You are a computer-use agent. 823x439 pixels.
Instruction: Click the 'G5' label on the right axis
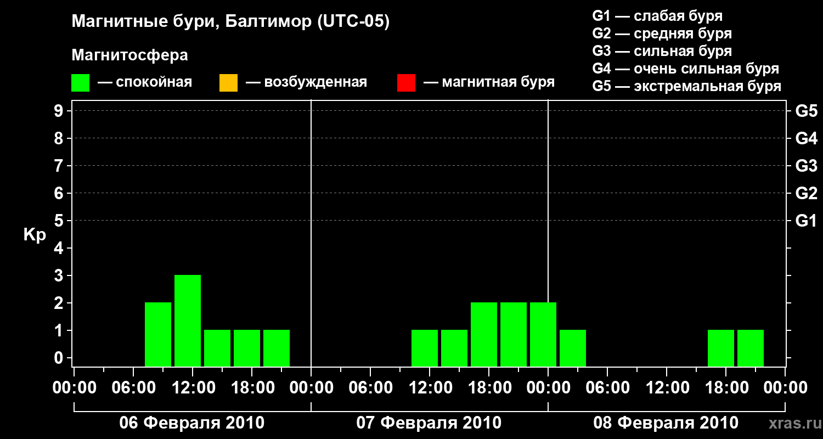point(807,111)
